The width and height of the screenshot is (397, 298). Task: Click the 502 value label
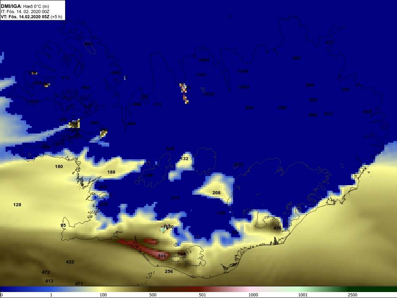coord(74,123)
